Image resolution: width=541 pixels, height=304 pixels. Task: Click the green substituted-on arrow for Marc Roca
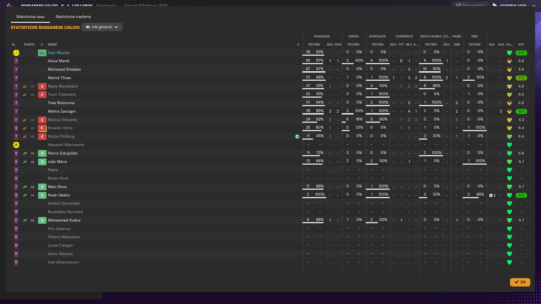42,187
